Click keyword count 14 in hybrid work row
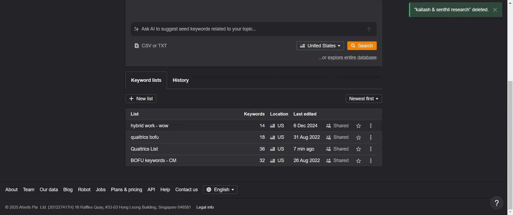The image size is (513, 215). click(x=262, y=126)
